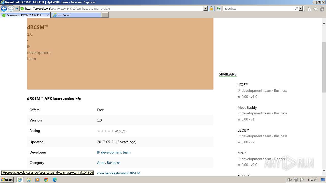The width and height of the screenshot is (326, 183).
Task: Open the Action Center flag icon
Action: click(x=302, y=180)
